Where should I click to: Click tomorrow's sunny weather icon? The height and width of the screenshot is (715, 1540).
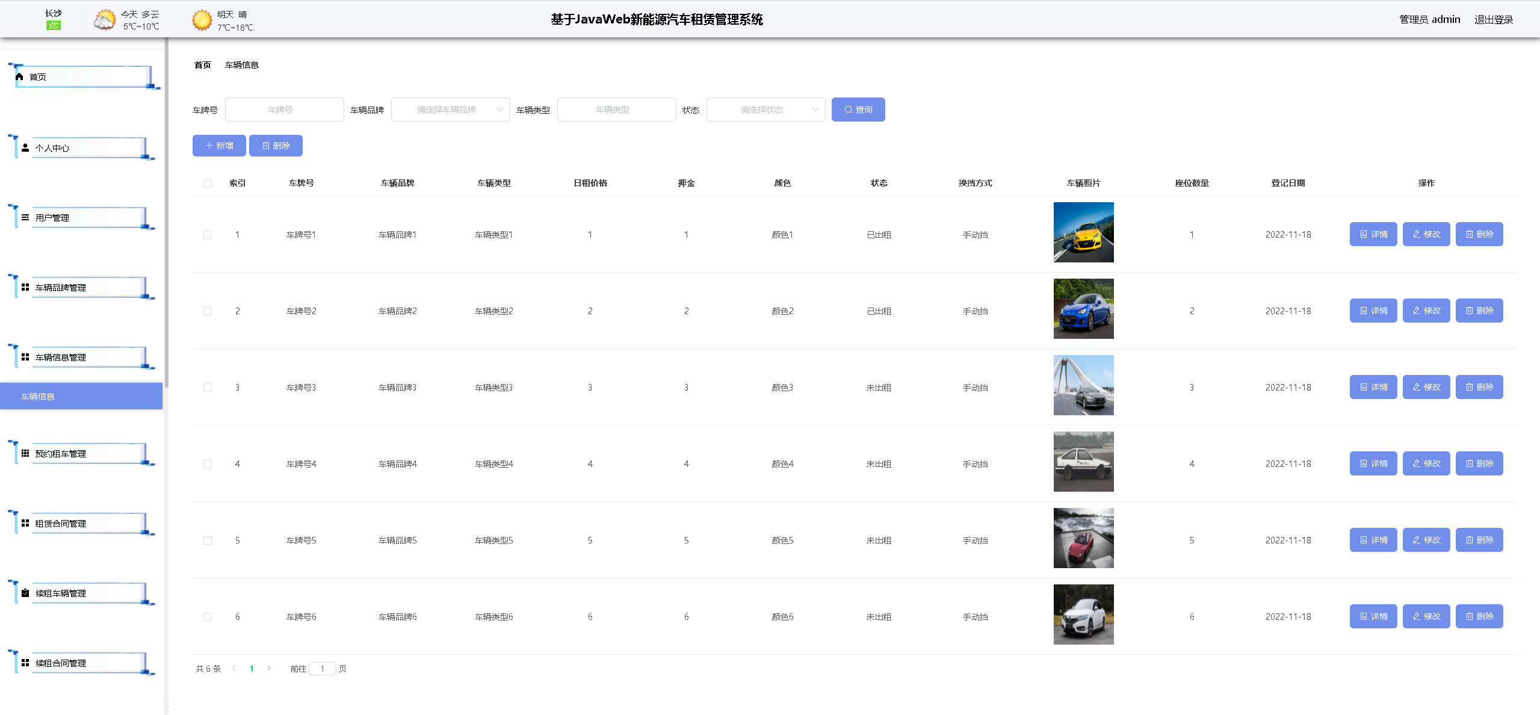[x=202, y=20]
